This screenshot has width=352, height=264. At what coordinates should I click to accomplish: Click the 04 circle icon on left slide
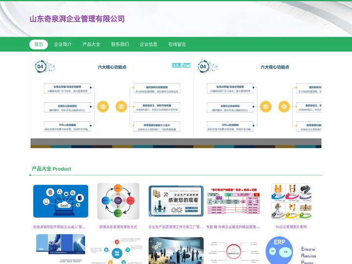click(41, 66)
